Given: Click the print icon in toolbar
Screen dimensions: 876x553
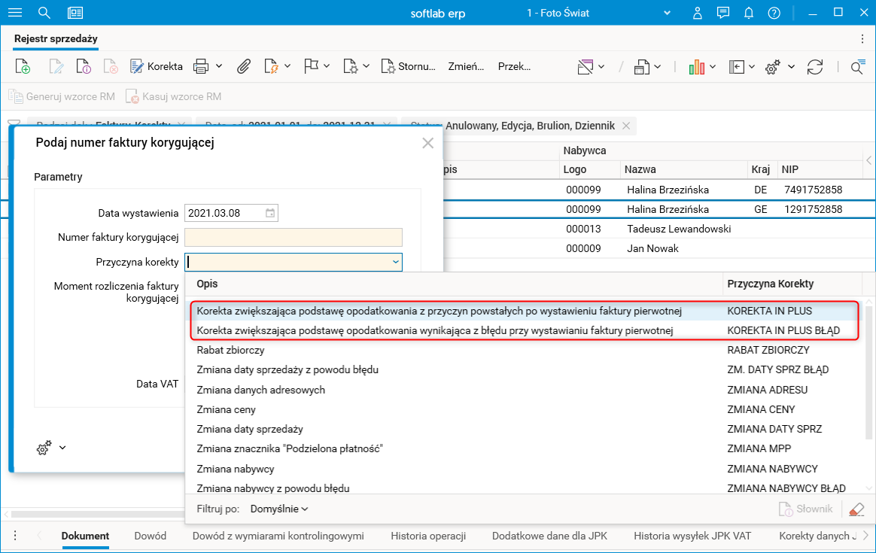Looking at the screenshot, I should pyautogui.click(x=201, y=66).
